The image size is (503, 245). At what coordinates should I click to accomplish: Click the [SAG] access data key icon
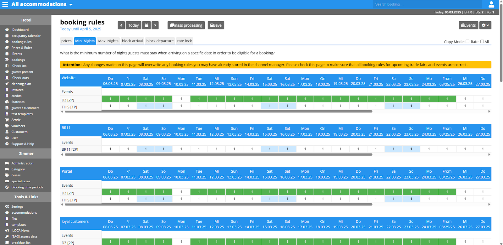tap(7, 237)
